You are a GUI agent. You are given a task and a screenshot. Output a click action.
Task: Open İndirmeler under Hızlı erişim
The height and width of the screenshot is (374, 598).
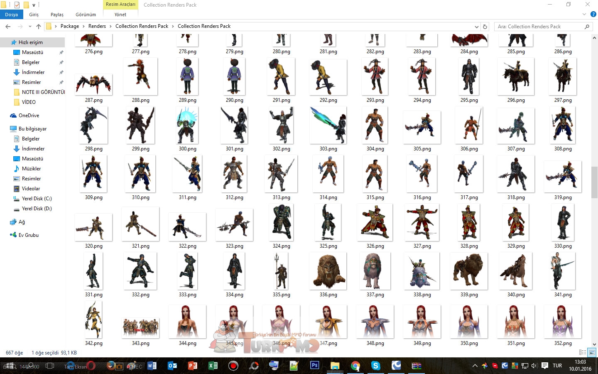click(x=33, y=72)
